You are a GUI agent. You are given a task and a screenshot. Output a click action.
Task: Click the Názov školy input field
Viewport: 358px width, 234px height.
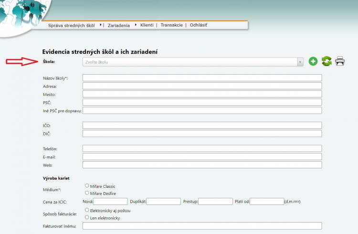pyautogui.click(x=202, y=78)
